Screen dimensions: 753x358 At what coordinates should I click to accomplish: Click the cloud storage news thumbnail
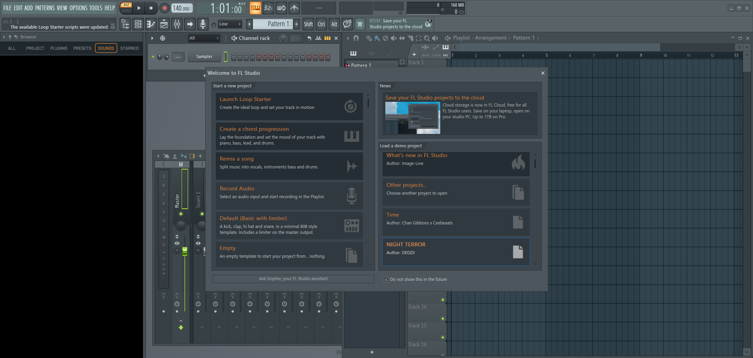pyautogui.click(x=413, y=118)
